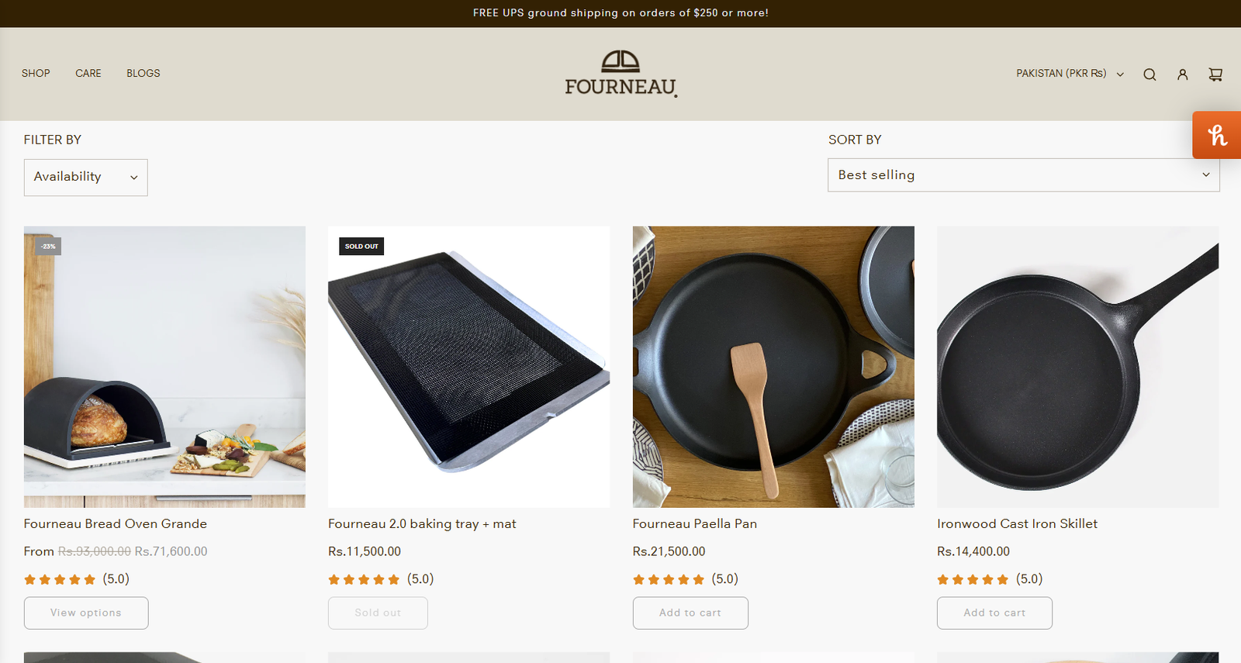Click the account profile icon
Screen dimensions: 1241x663
tap(1182, 74)
